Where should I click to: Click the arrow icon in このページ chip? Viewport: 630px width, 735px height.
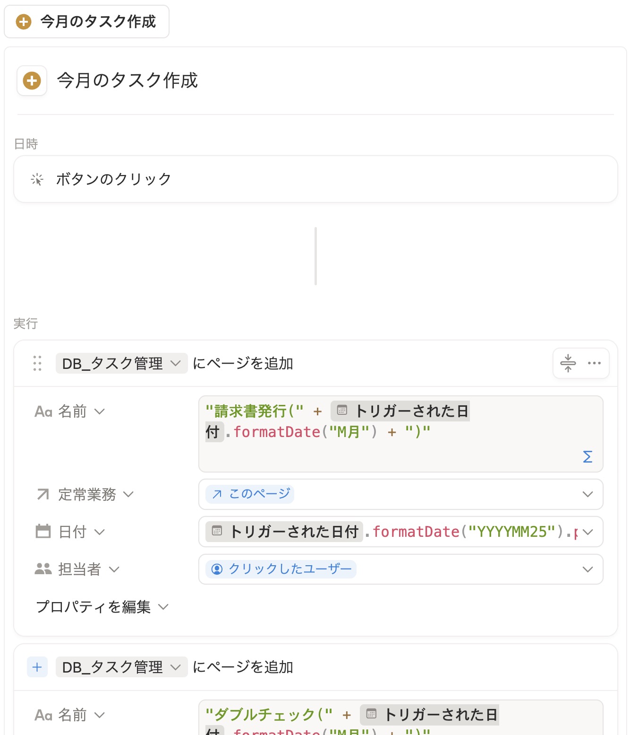217,494
